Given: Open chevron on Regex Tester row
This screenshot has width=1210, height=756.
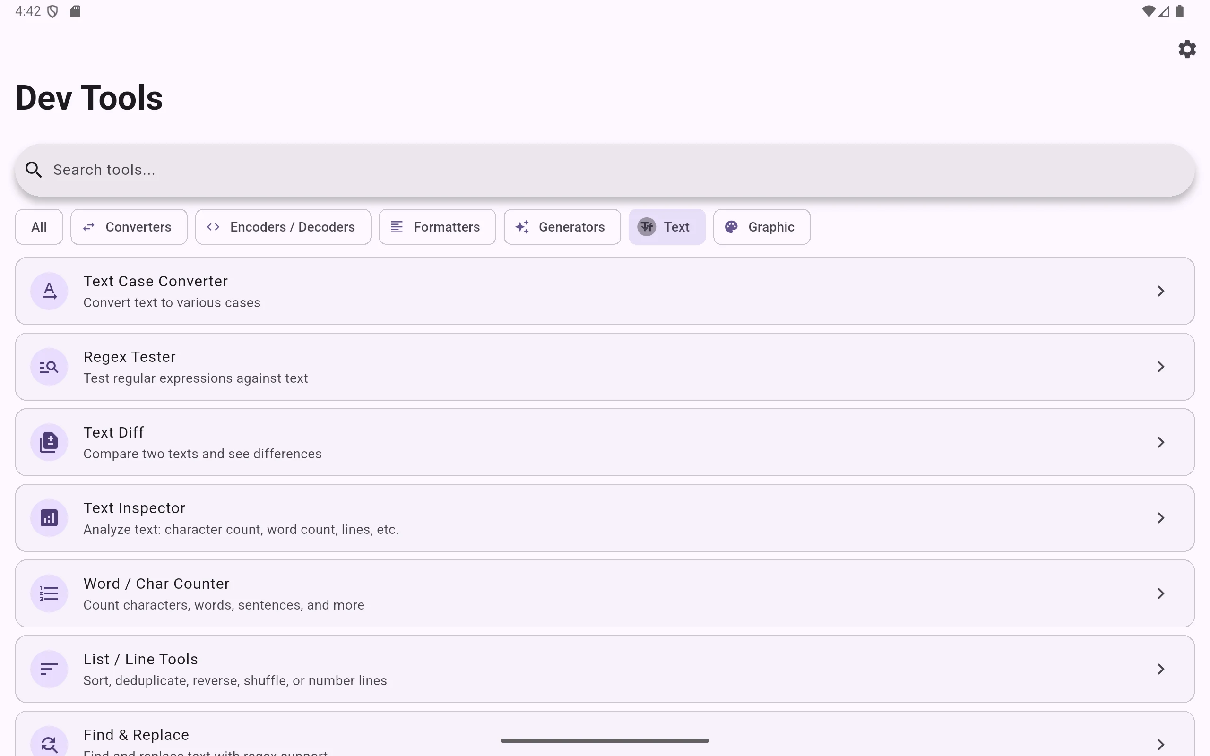Looking at the screenshot, I should [x=1161, y=367].
